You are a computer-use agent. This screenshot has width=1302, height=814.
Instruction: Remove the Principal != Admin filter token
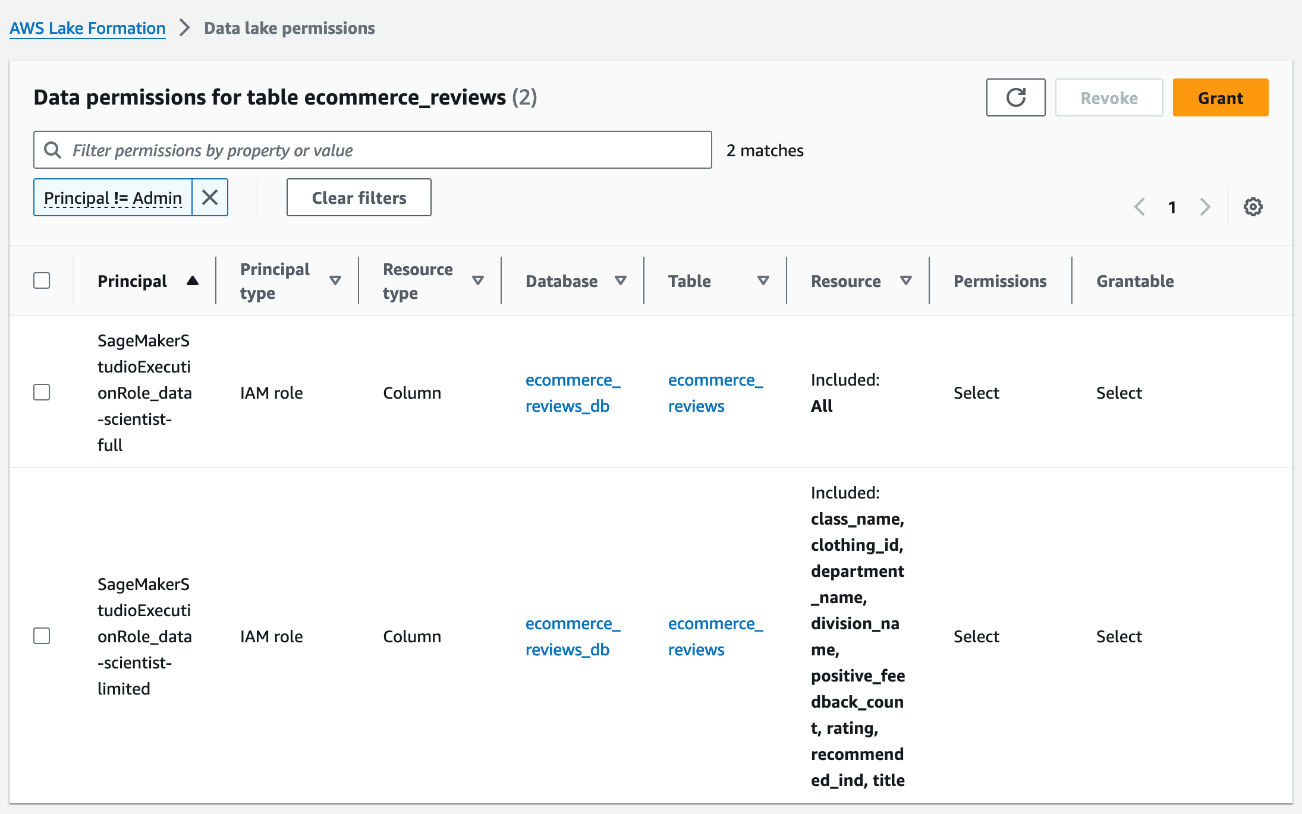coord(210,197)
